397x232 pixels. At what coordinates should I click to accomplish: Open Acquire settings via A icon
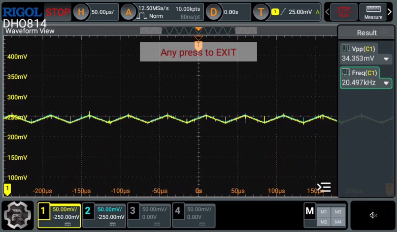pyautogui.click(x=129, y=12)
